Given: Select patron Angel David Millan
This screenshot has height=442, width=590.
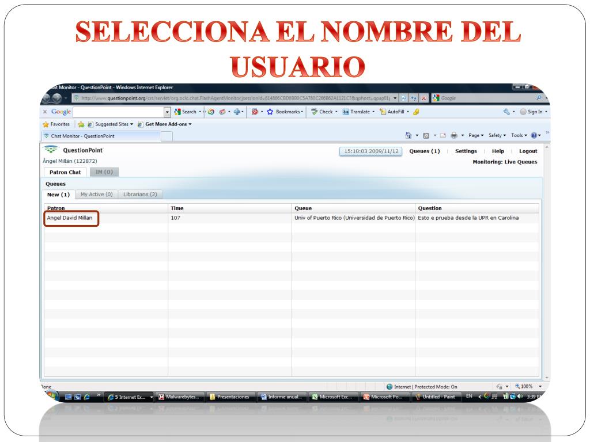Looking at the screenshot, I should [70, 218].
